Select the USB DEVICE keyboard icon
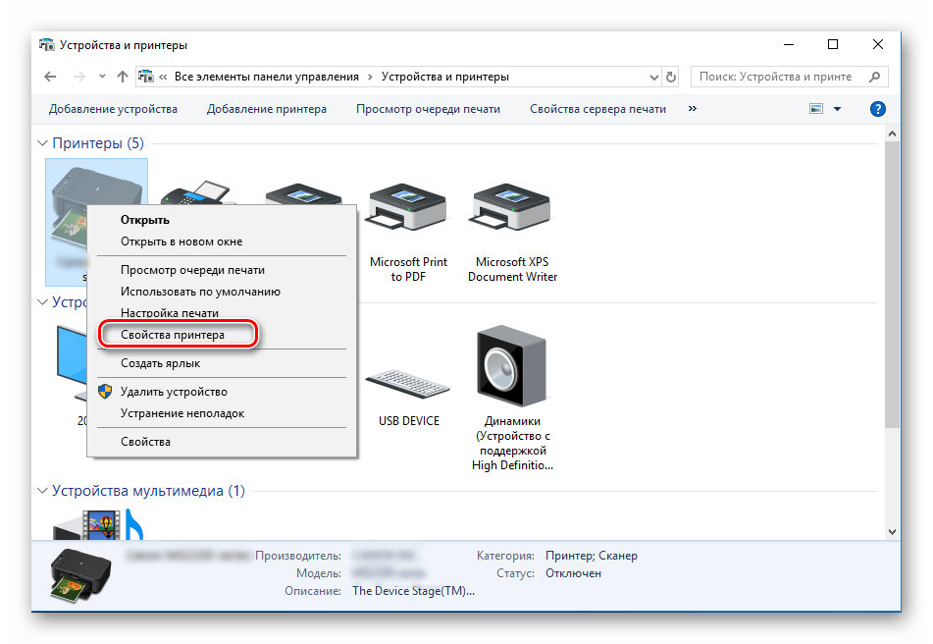The height and width of the screenshot is (644, 933). pyautogui.click(x=408, y=383)
